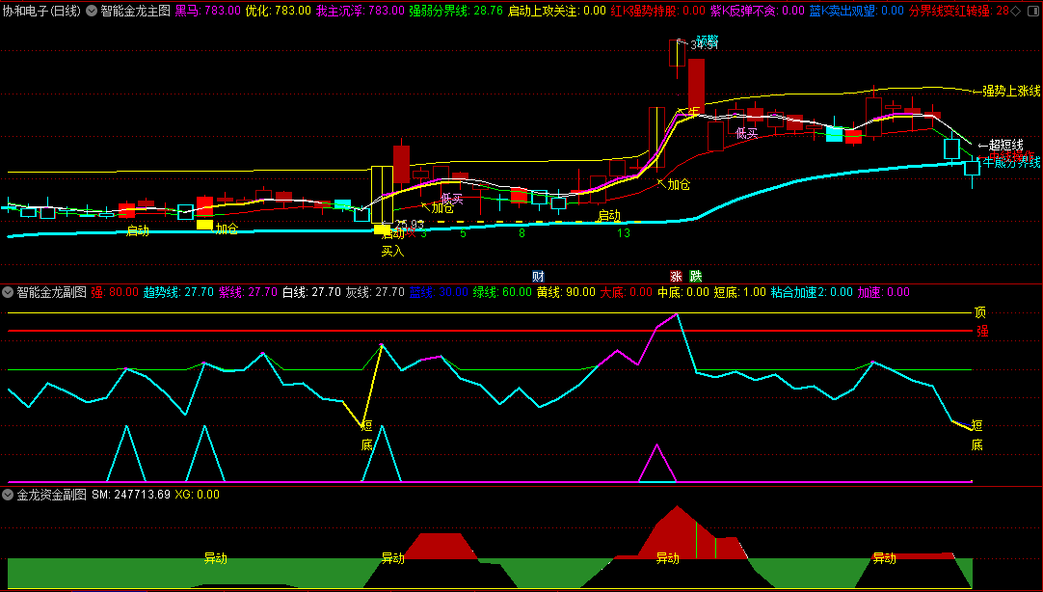The height and width of the screenshot is (592, 1043).
Task: Select the 分界线变红转强 value
Action: [958, 11]
